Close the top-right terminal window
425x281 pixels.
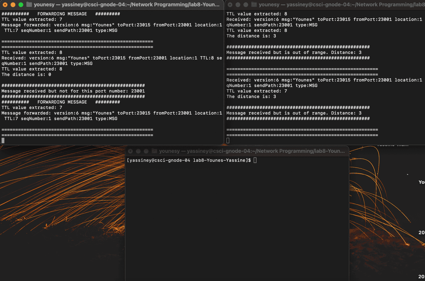[x=230, y=5]
